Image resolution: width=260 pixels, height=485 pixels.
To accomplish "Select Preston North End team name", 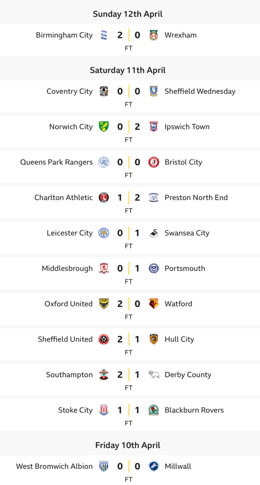I will click(x=196, y=198).
